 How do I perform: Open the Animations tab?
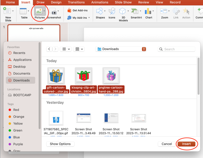[100, 2]
